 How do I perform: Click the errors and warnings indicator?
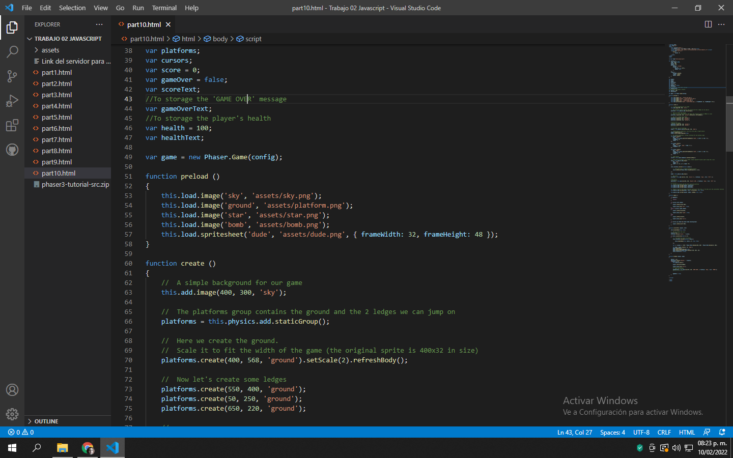tap(20, 432)
